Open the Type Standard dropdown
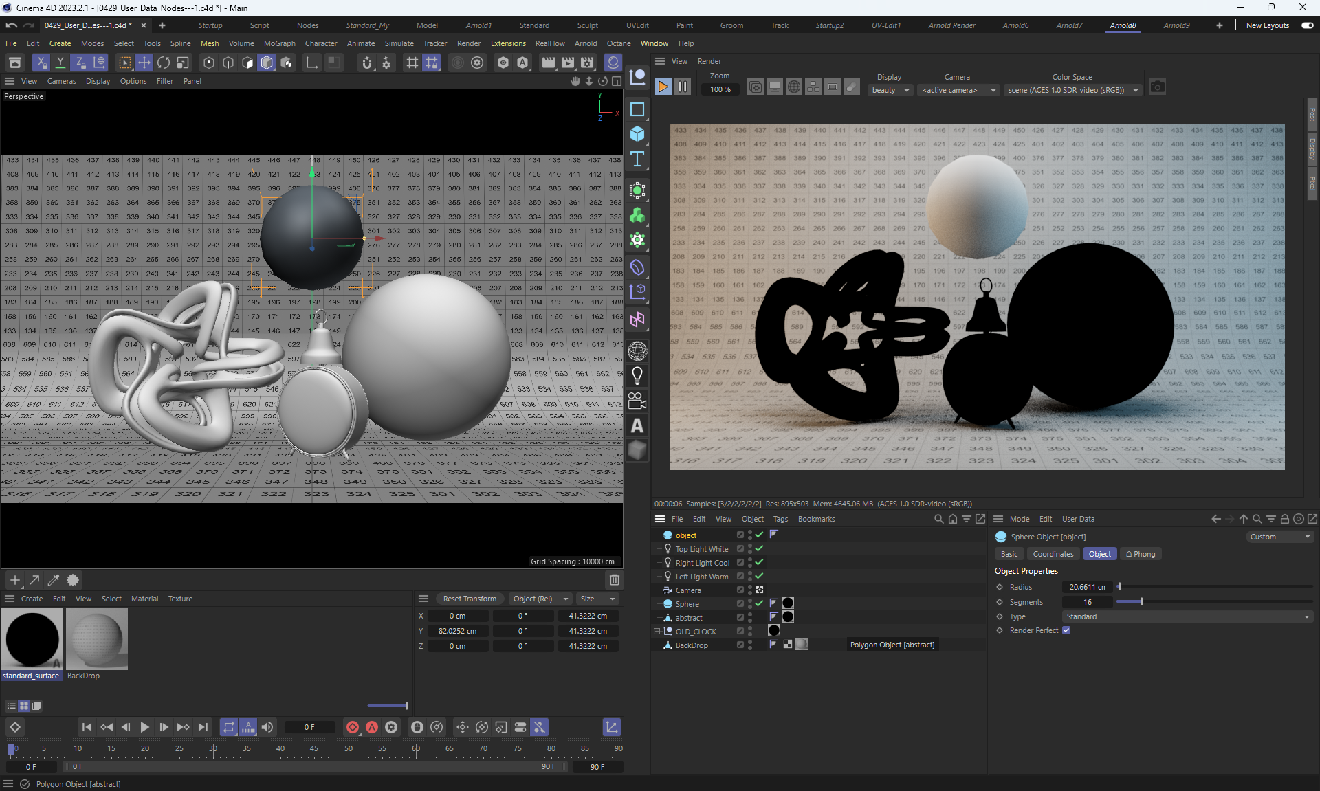1320x791 pixels. click(1187, 616)
